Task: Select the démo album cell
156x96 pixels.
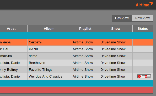Action: pyautogui.click(x=49, y=56)
